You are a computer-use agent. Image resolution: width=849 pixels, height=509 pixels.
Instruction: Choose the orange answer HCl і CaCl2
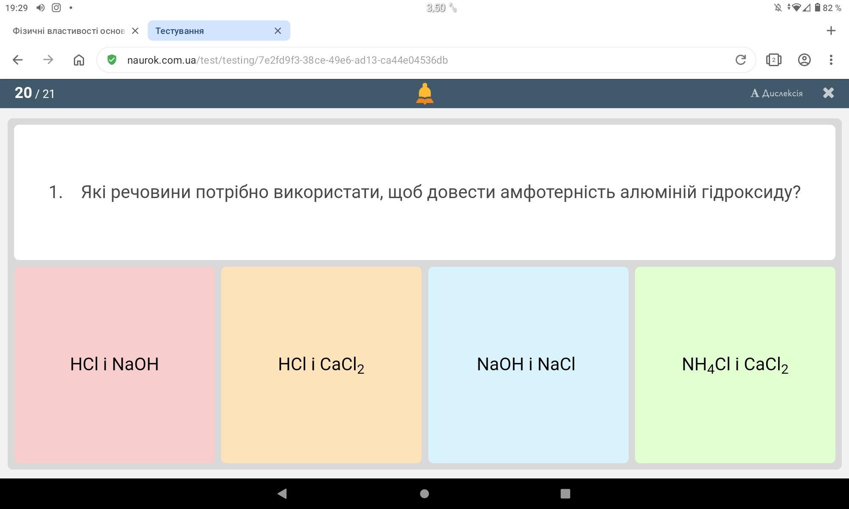click(321, 365)
